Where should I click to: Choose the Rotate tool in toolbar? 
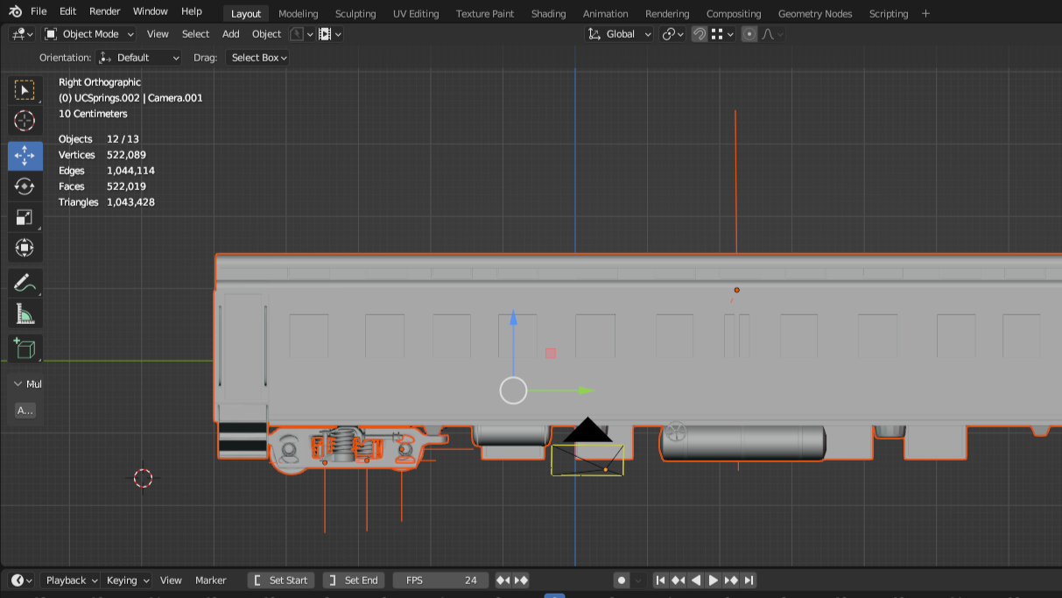[x=25, y=186]
